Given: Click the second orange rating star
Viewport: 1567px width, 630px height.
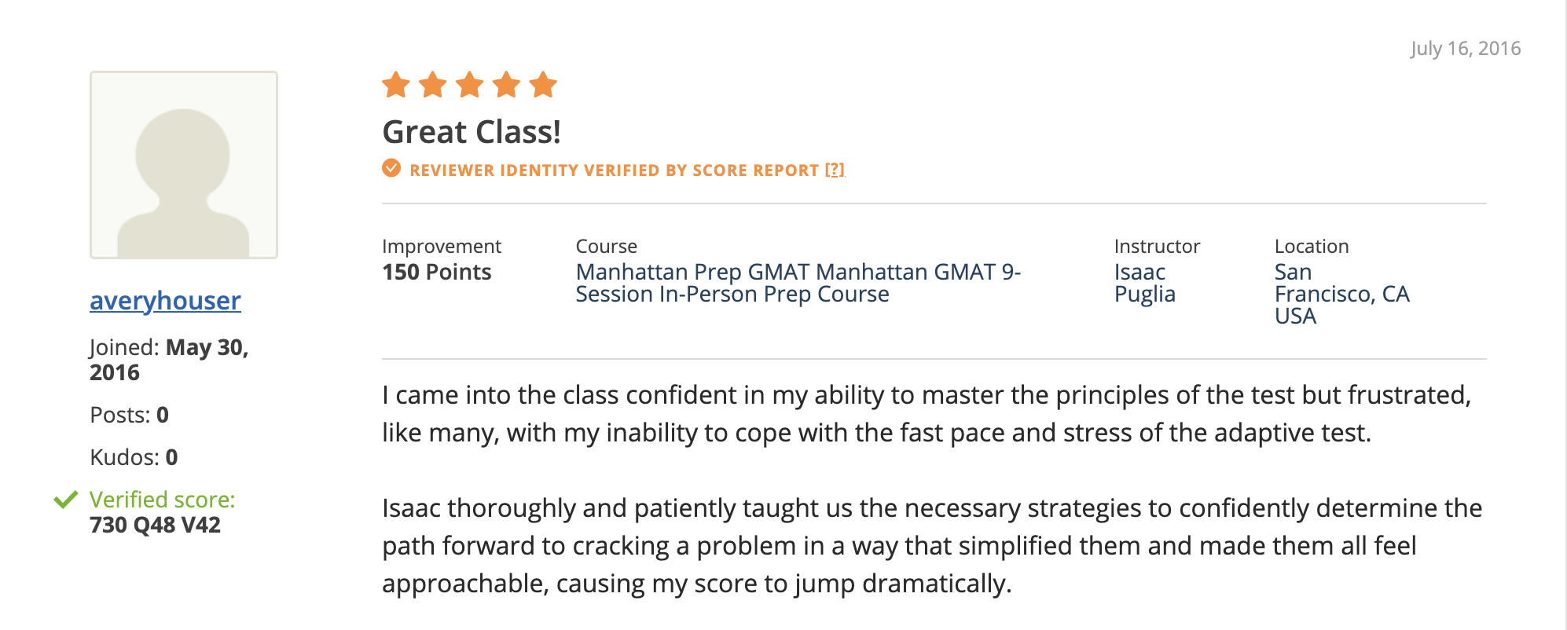Looking at the screenshot, I should coord(433,85).
